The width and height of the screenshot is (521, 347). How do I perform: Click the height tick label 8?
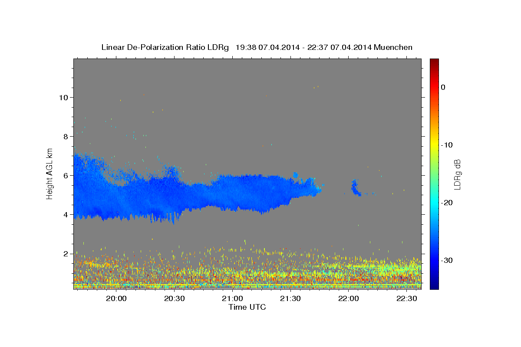point(67,136)
